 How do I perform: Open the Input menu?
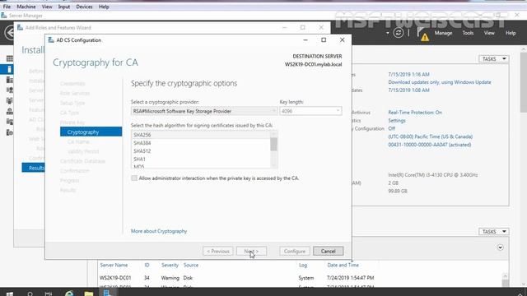point(64,7)
